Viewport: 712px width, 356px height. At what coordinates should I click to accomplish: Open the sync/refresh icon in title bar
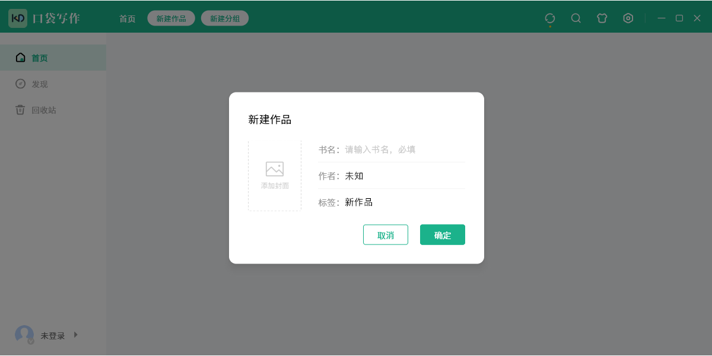coord(549,18)
